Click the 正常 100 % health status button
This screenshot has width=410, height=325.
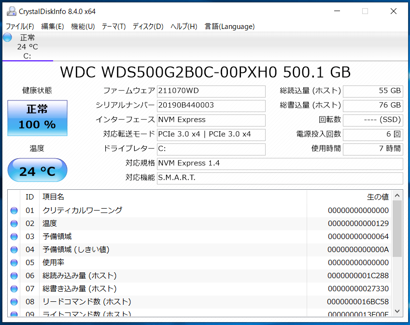pos(37,118)
